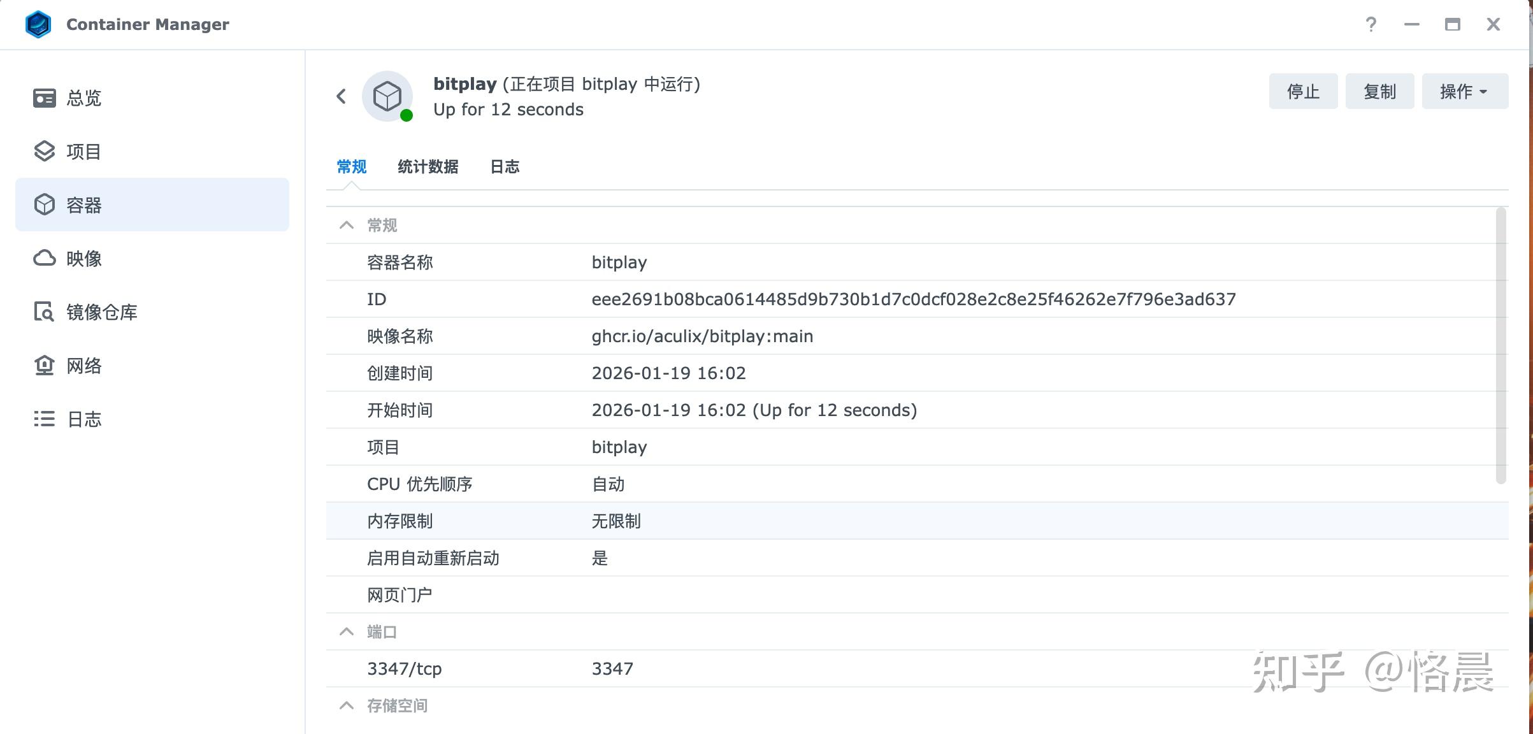The image size is (1533, 734).
Task: Switch to the 统计数据 tab
Action: 428,167
